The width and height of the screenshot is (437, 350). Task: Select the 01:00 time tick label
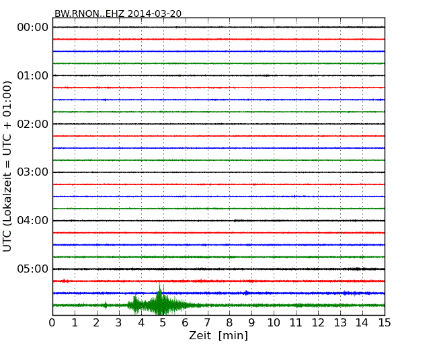tap(33, 75)
